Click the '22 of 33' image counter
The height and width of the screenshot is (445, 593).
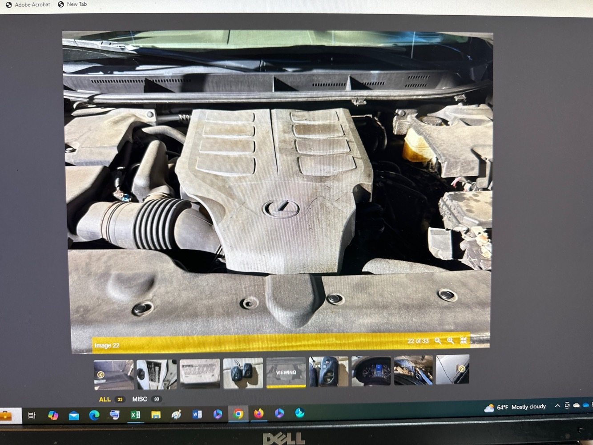(x=418, y=341)
